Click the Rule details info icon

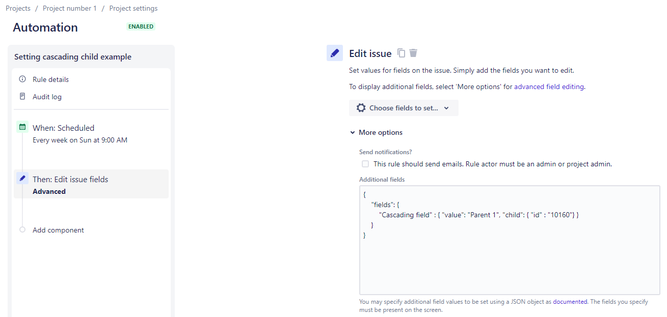[22, 79]
